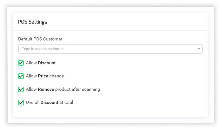Disable Allow Remove product after scanning checkbox

[x=21, y=89]
